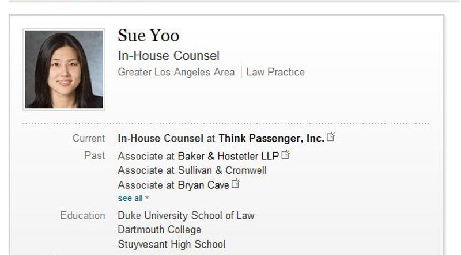Click the Sue Yoo name heading
This screenshot has height=255, width=461.
148,36
